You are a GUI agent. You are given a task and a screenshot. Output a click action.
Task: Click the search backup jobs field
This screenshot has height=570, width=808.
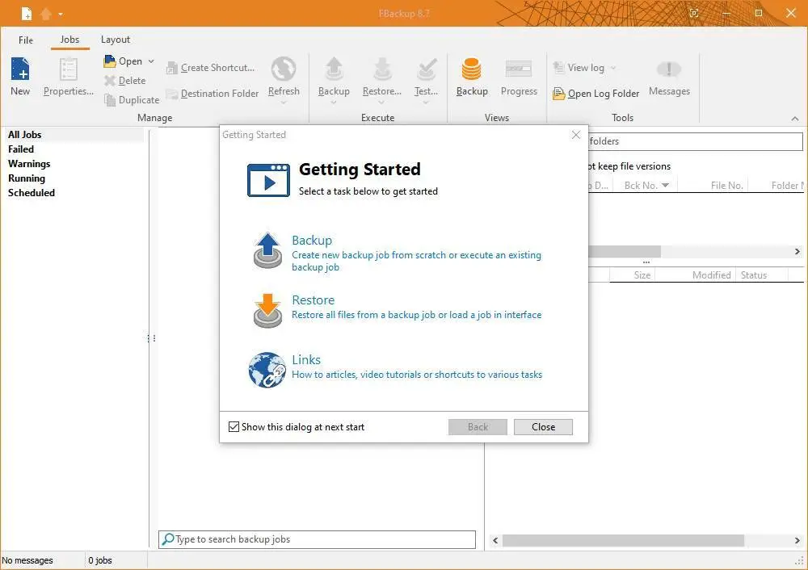(x=317, y=539)
